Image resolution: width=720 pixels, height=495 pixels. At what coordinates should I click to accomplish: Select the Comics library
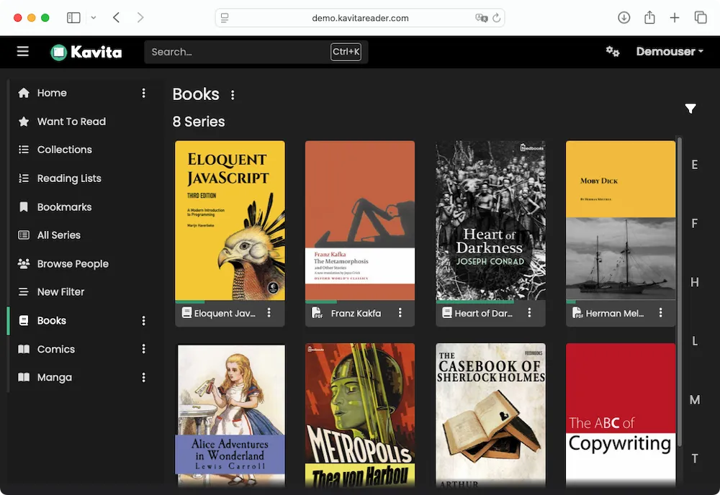click(x=56, y=349)
